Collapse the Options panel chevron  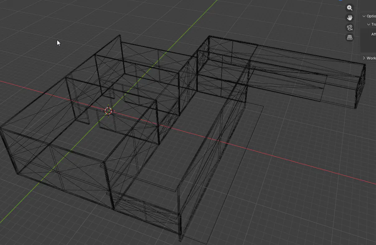pos(364,16)
